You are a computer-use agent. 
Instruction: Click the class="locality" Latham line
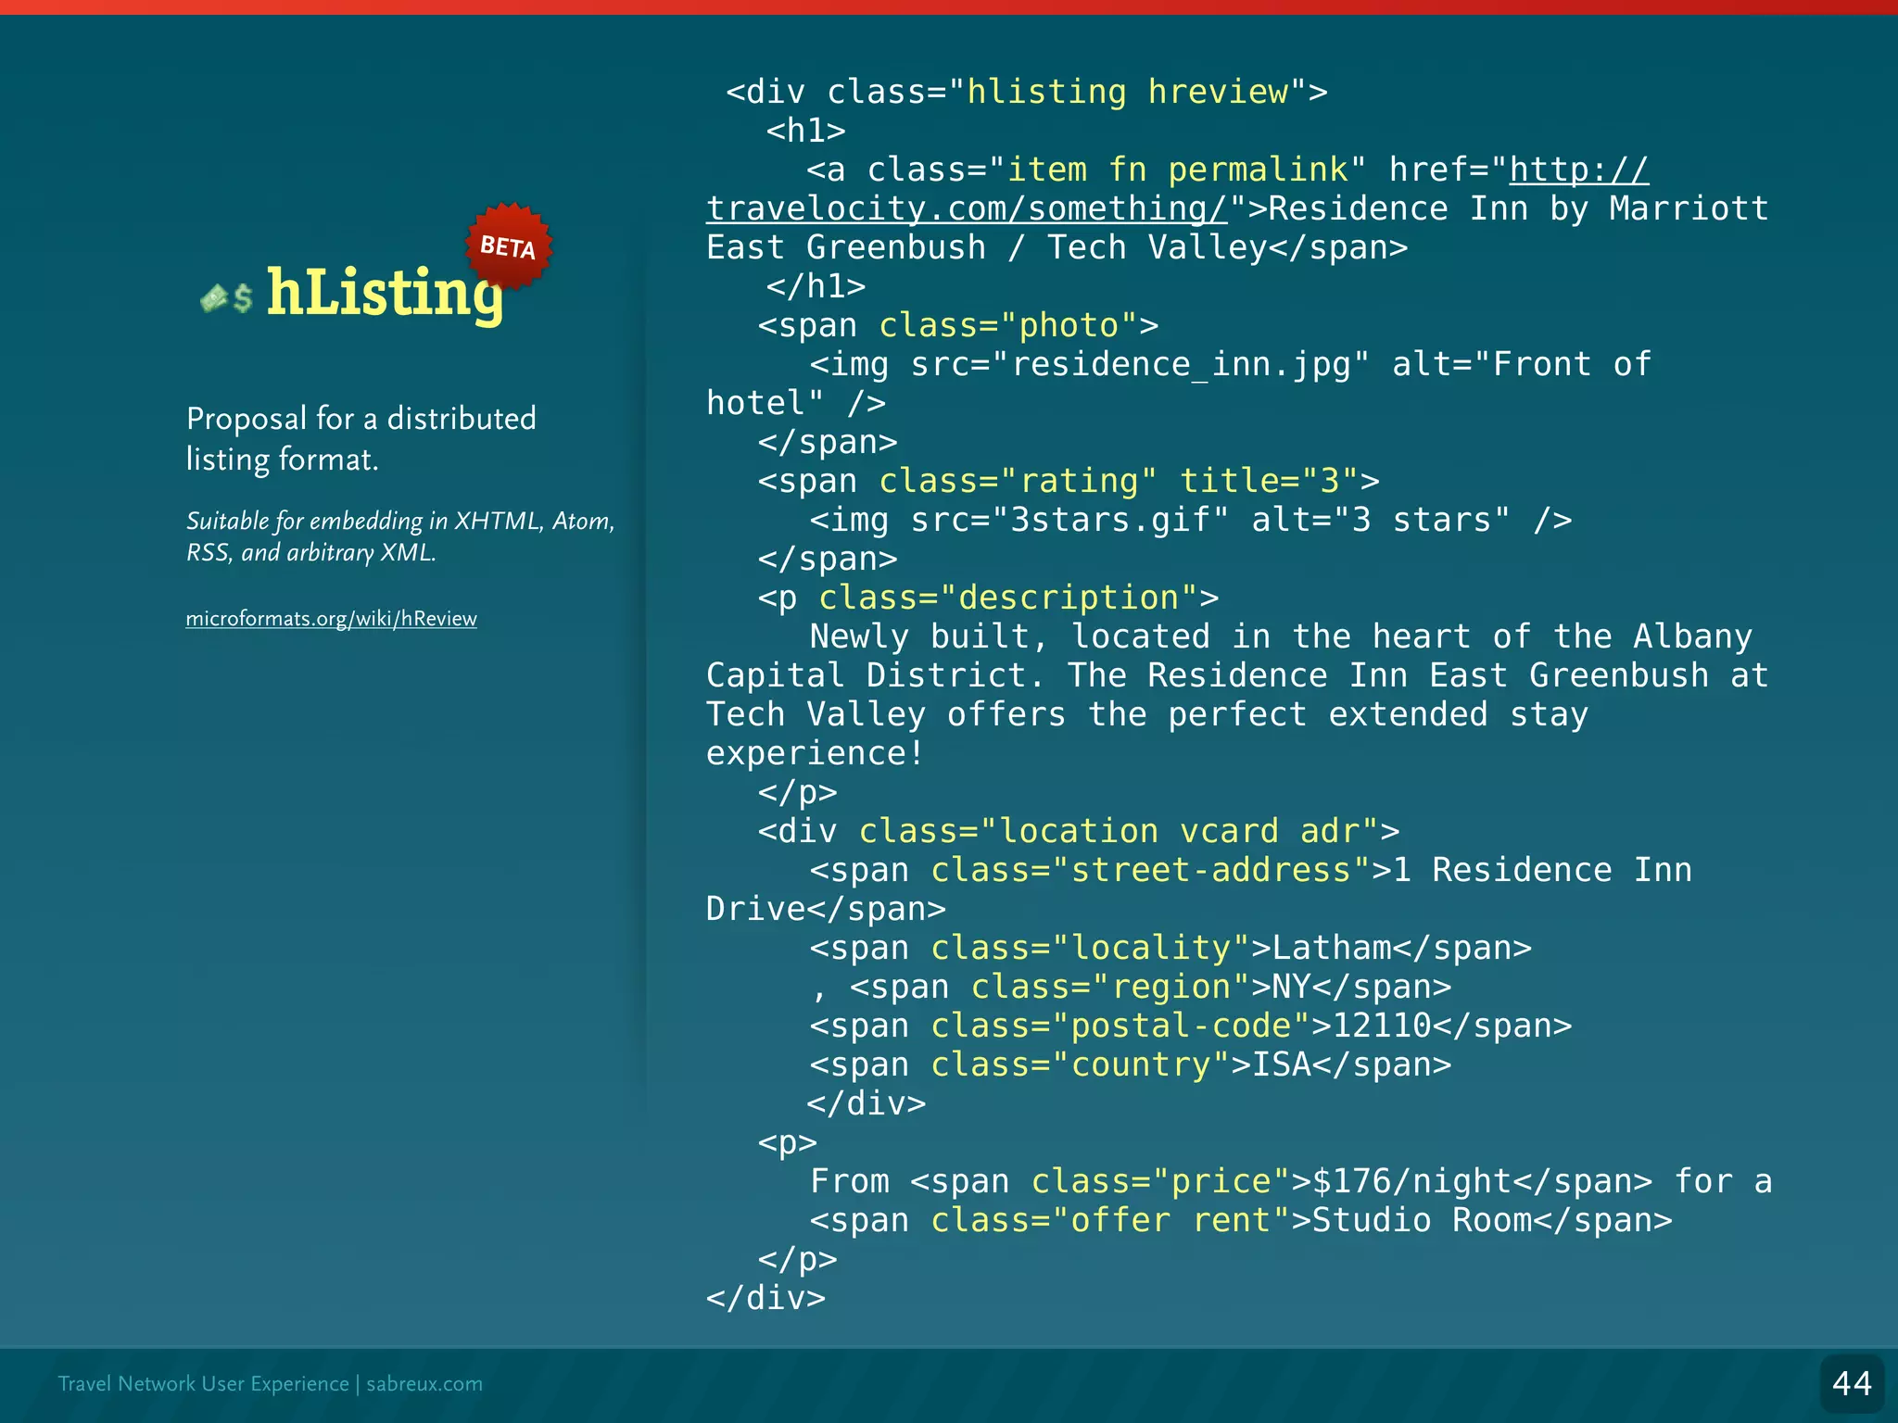pyautogui.click(x=1170, y=948)
